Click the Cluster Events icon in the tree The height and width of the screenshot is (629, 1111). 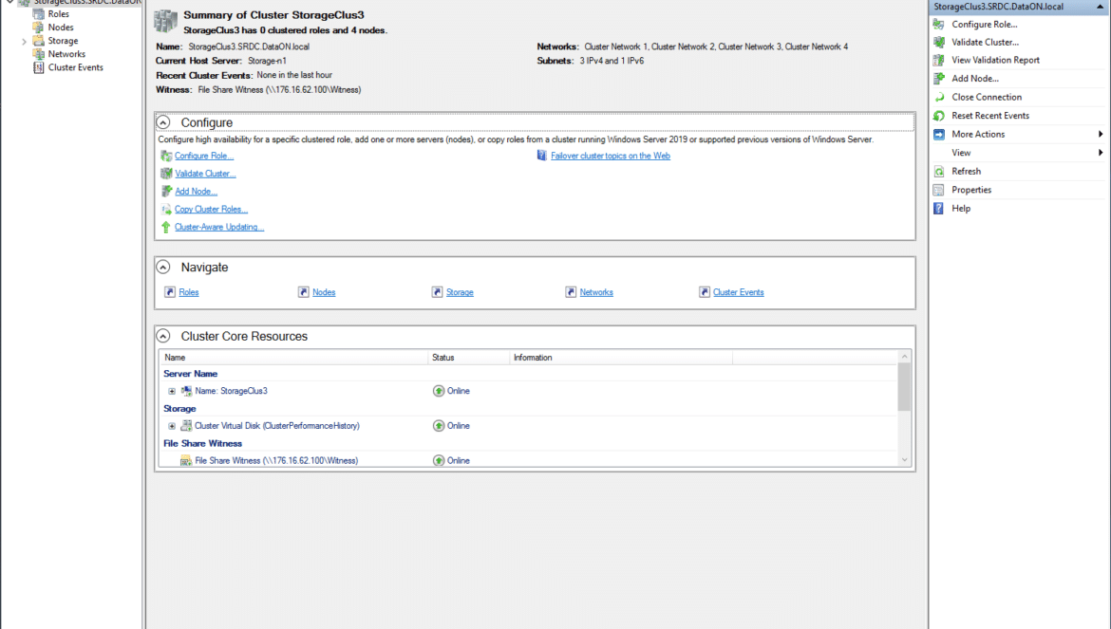(38, 68)
